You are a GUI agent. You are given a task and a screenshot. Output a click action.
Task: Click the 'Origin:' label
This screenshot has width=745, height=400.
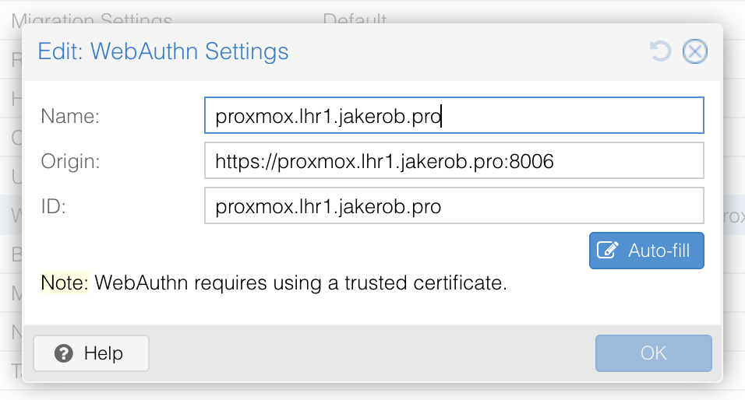click(x=70, y=161)
